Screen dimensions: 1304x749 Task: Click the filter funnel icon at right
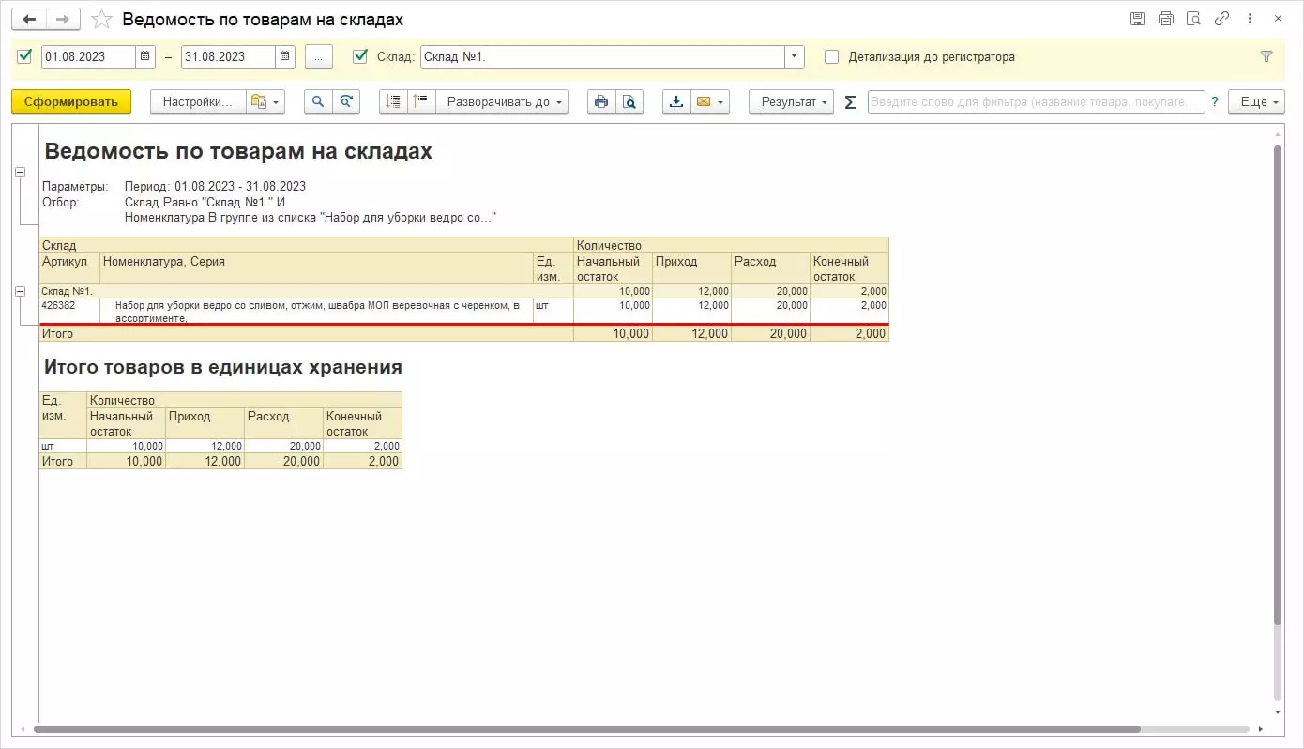coord(1266,56)
